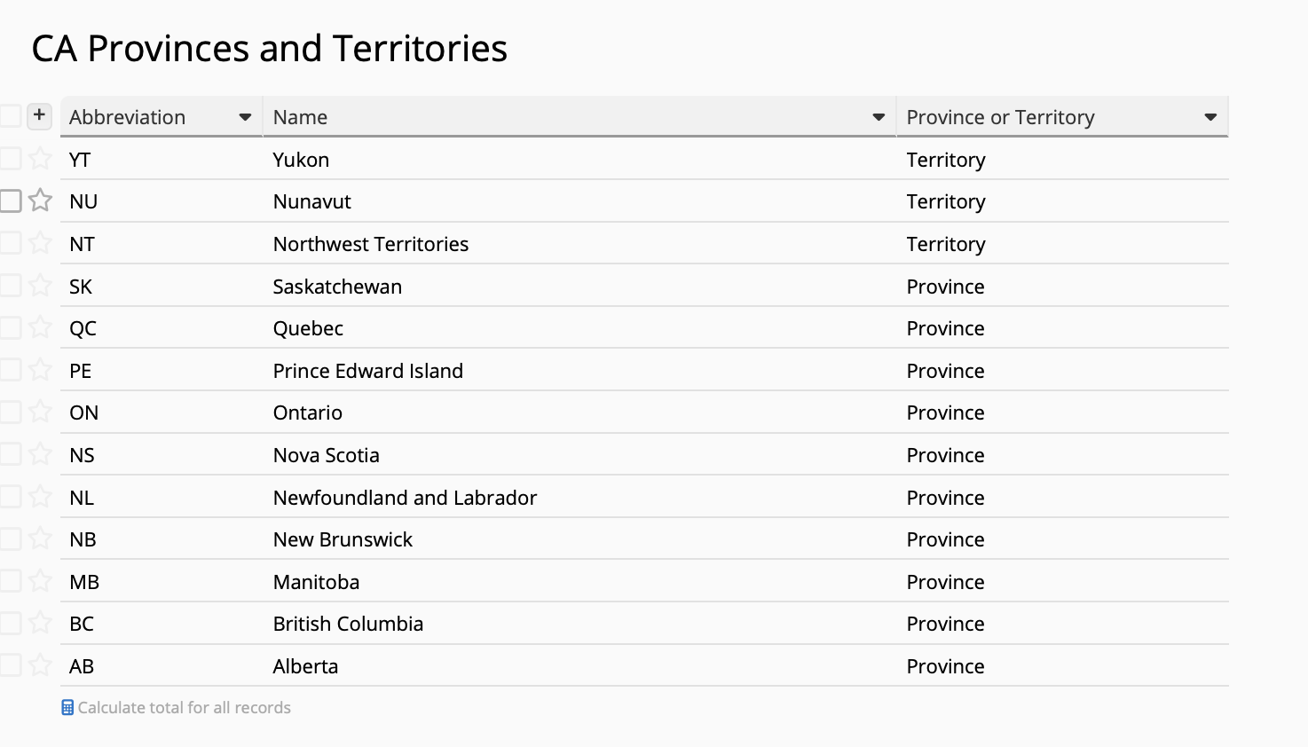Favorite the Quebec row star
Viewport: 1308px width, 747px height.
(40, 327)
